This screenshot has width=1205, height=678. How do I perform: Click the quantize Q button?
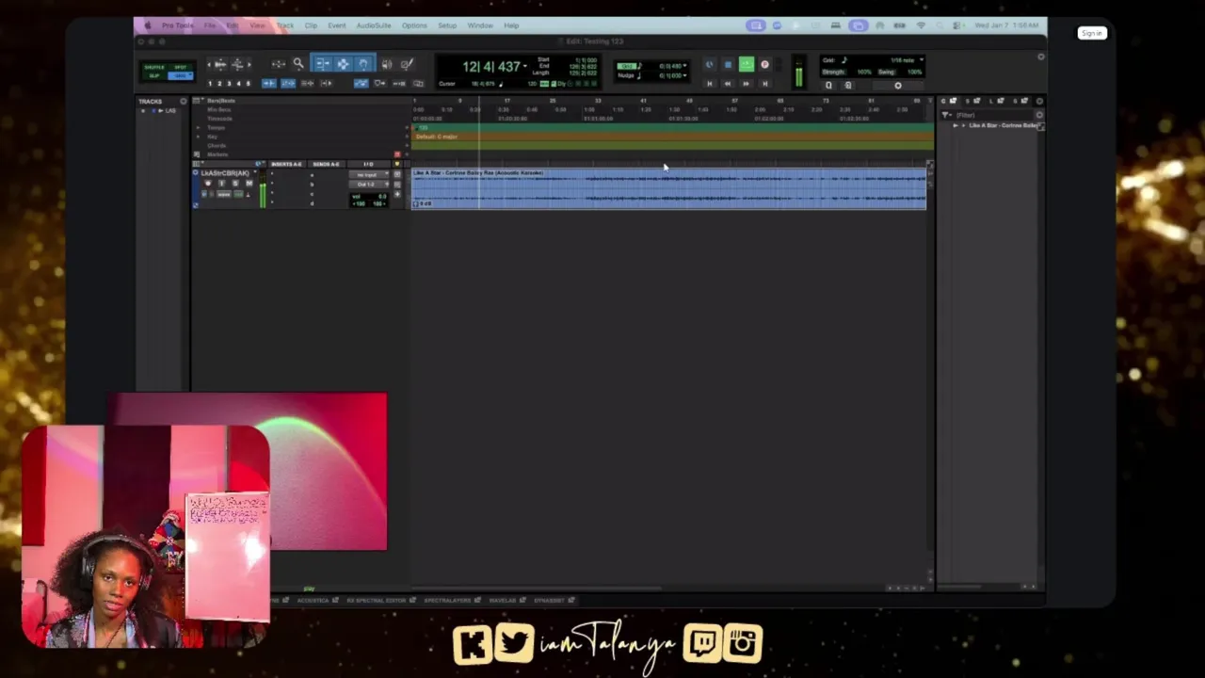(x=828, y=86)
